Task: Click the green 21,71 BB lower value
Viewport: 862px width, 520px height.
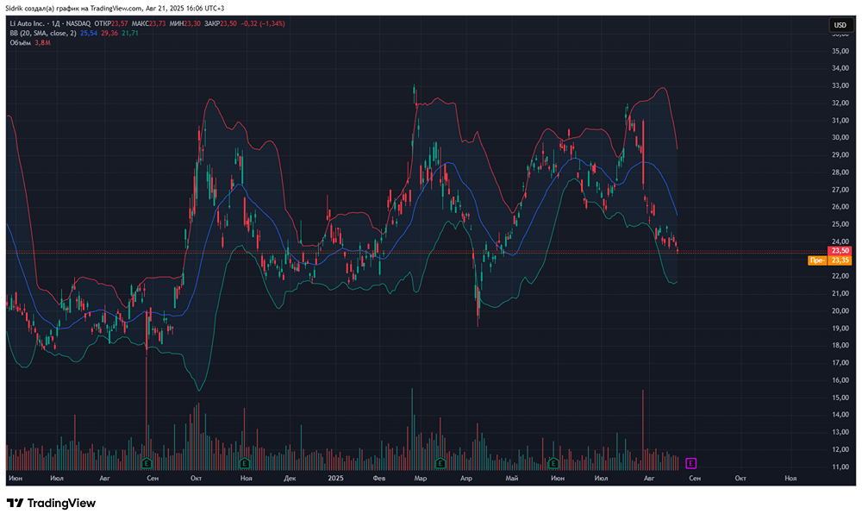Action: (x=130, y=33)
